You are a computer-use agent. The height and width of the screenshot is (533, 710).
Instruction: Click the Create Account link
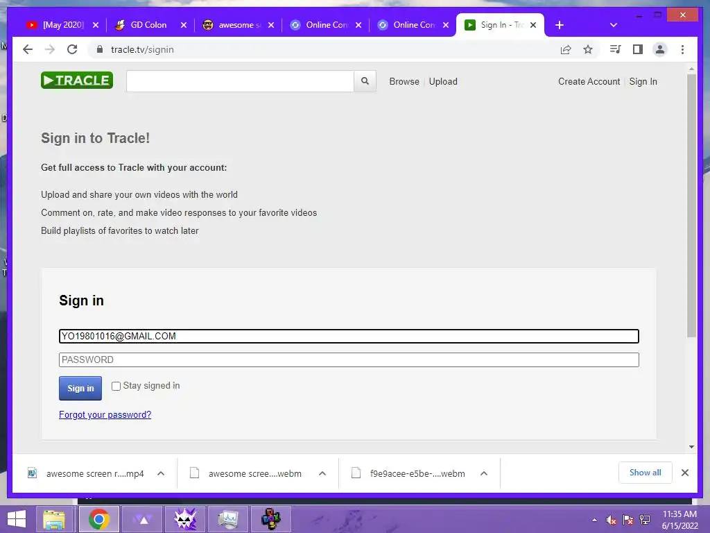(589, 82)
